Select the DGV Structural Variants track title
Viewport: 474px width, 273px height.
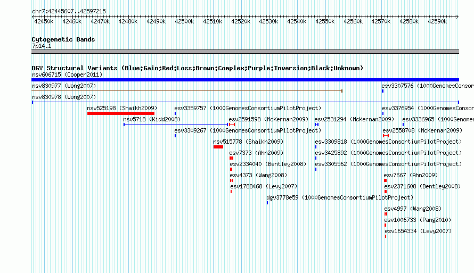click(x=198, y=68)
